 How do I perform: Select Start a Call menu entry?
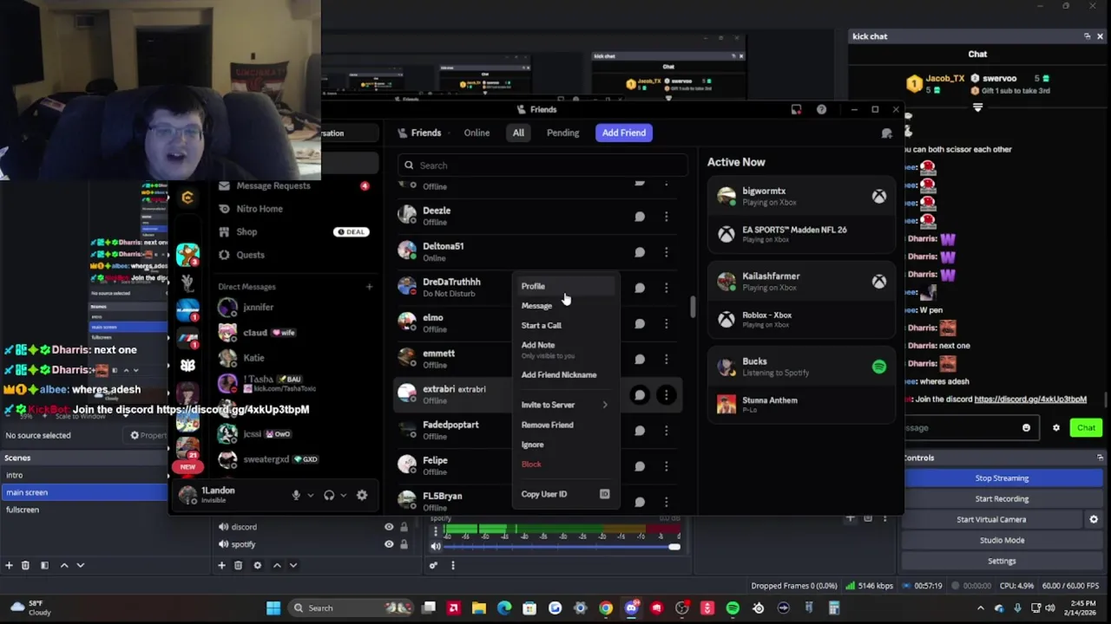tap(564, 325)
